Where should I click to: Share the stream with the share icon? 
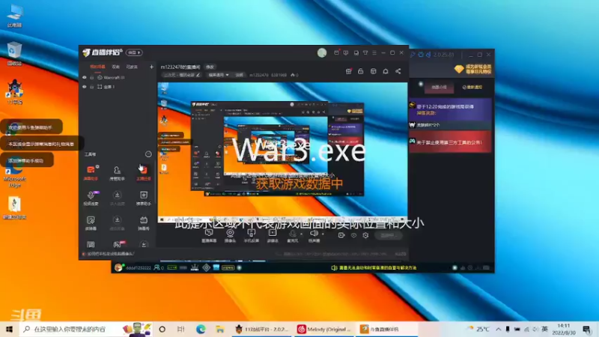pos(398,71)
